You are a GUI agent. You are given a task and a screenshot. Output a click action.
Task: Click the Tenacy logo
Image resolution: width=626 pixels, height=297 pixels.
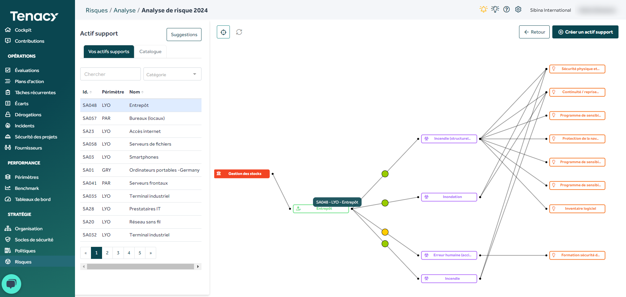[34, 16]
